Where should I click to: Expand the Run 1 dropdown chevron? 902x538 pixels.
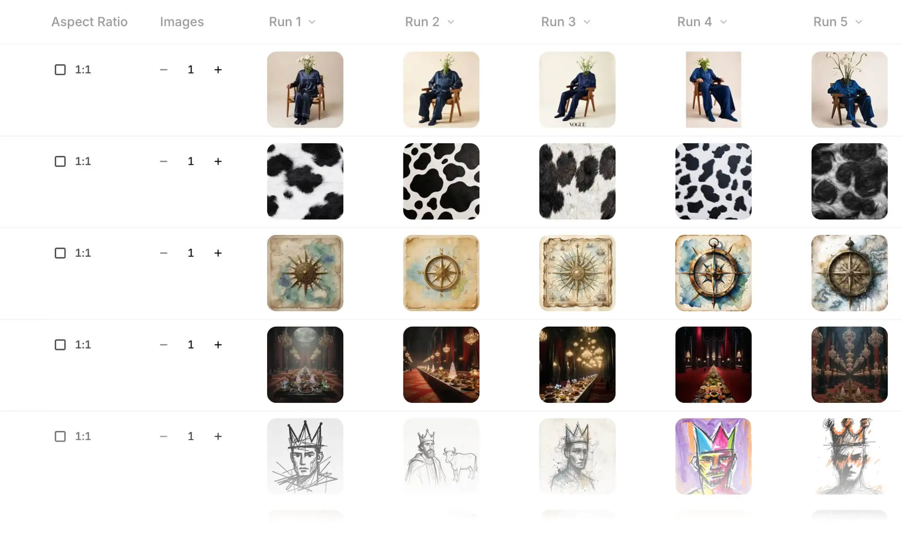312,22
